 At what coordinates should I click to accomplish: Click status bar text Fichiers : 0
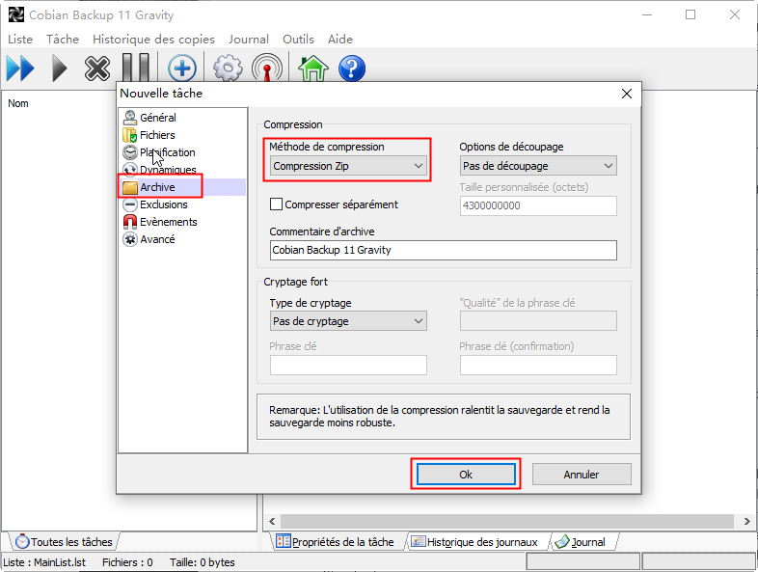pyautogui.click(x=127, y=562)
